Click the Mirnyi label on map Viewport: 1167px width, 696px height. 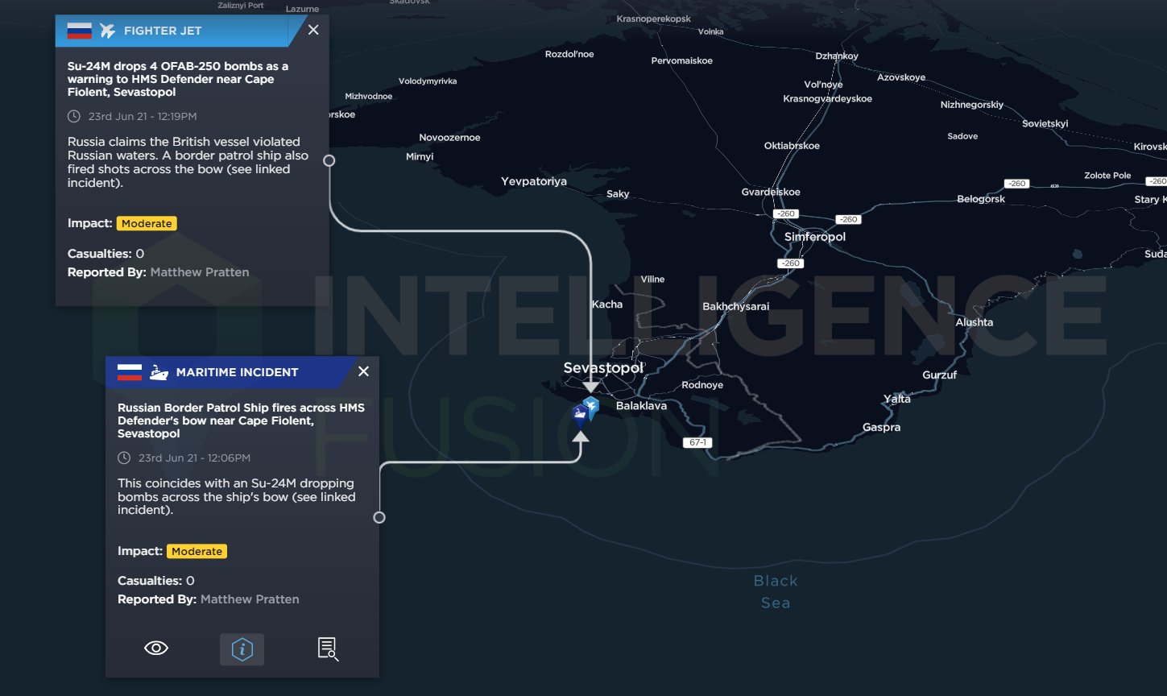[x=420, y=156]
